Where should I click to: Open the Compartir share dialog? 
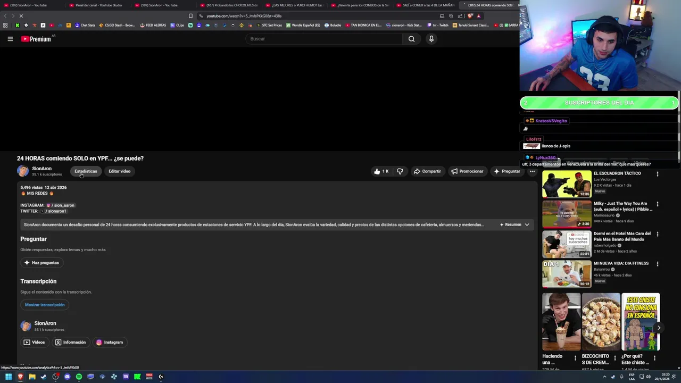point(427,171)
